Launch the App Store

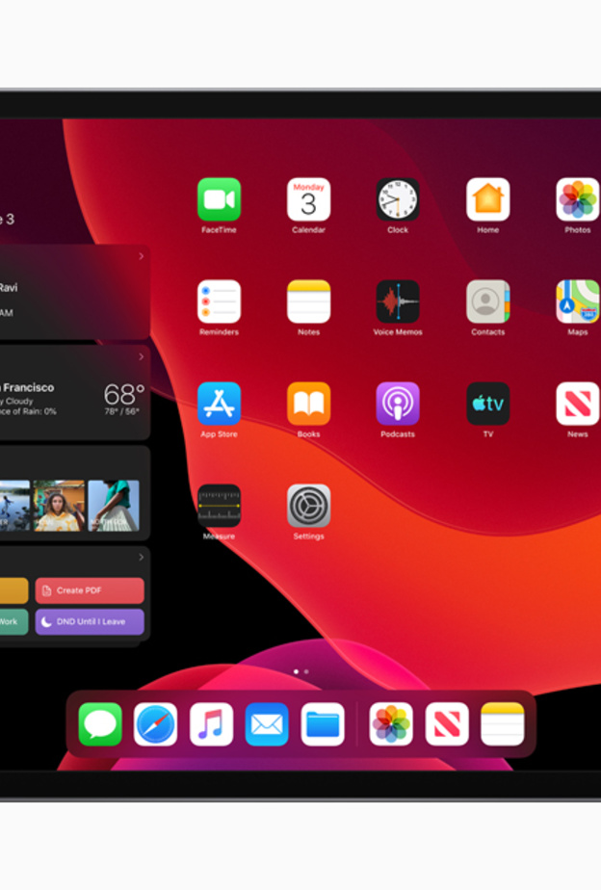pyautogui.click(x=219, y=404)
